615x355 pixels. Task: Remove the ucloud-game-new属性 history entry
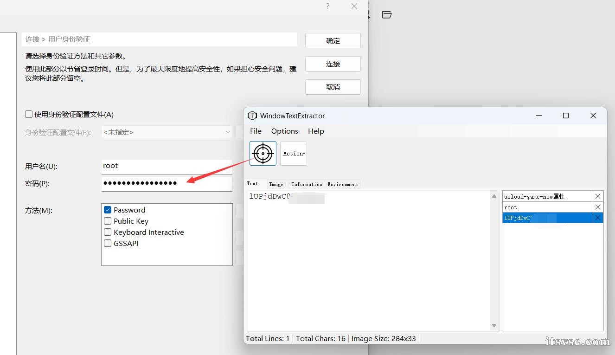point(598,196)
